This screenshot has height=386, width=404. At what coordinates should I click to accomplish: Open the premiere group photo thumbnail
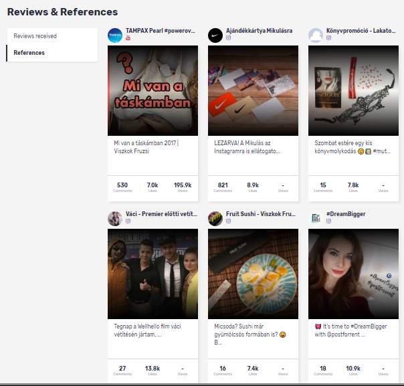[153, 274]
